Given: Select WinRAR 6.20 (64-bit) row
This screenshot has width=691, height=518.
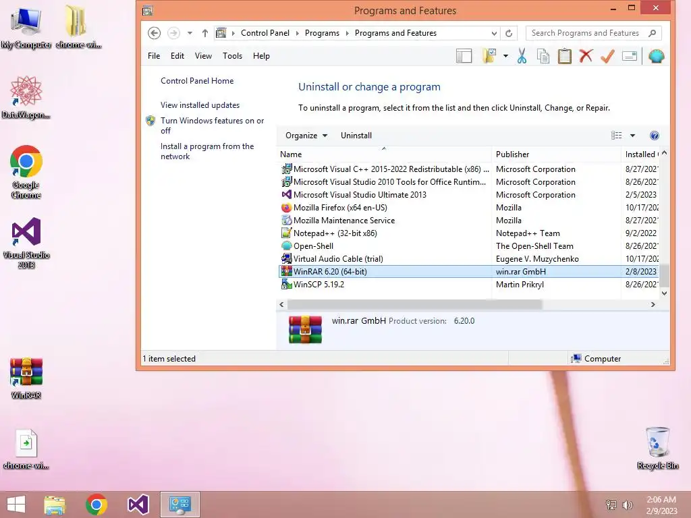Looking at the screenshot, I should click(469, 271).
